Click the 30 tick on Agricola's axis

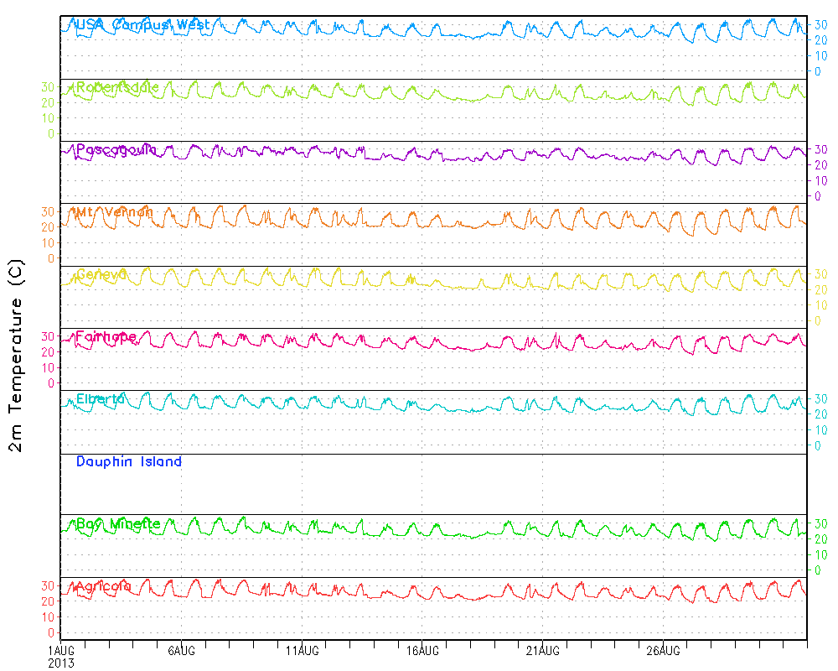[49, 585]
